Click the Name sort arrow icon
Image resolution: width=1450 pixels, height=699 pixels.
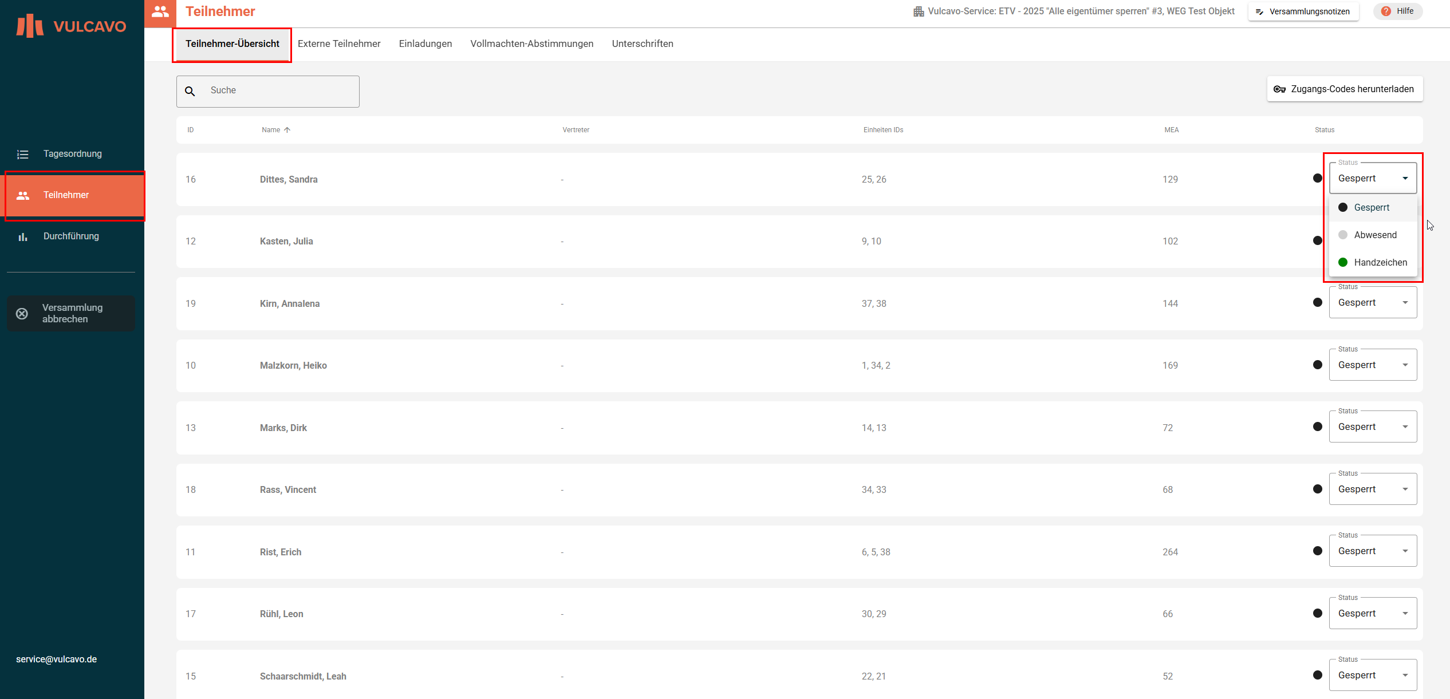pyautogui.click(x=287, y=130)
